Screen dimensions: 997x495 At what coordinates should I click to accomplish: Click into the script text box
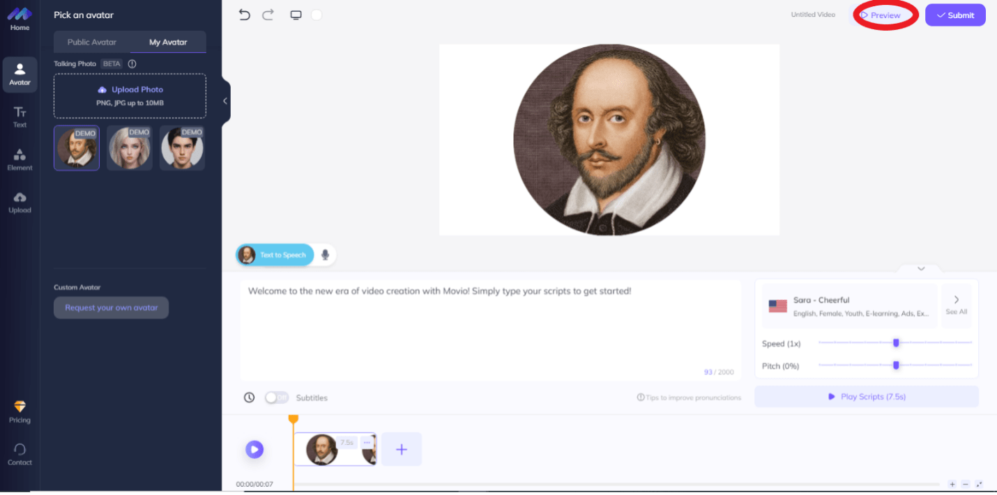(491, 330)
